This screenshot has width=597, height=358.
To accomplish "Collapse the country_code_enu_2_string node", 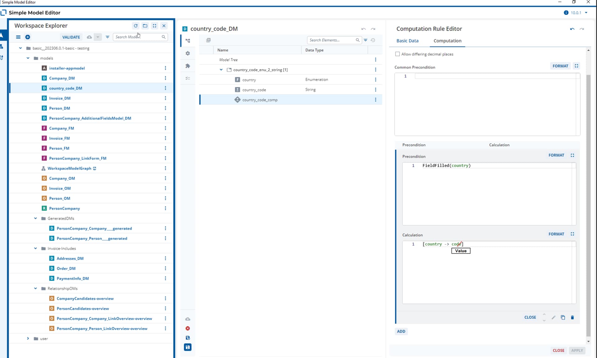I will tap(221, 70).
